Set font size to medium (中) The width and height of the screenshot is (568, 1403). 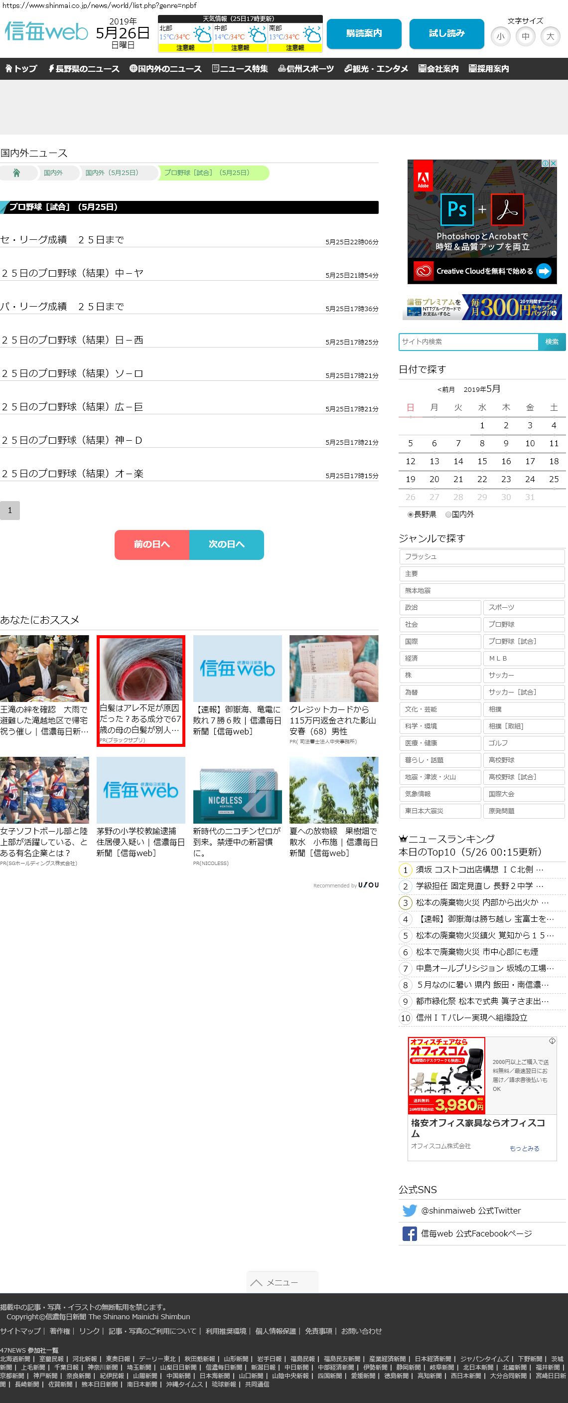point(525,36)
